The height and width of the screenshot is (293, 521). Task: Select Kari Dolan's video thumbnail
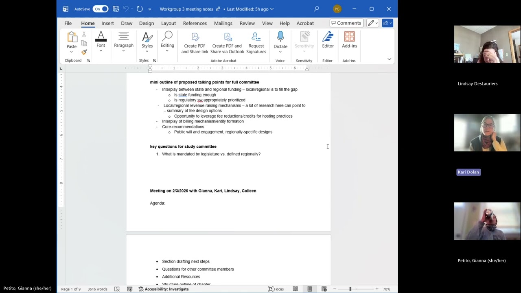[x=487, y=133]
